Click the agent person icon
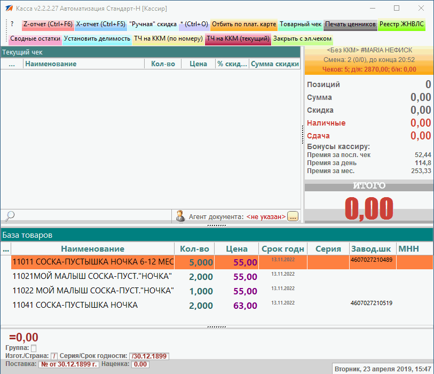This screenshot has width=434, height=374. 180,216
